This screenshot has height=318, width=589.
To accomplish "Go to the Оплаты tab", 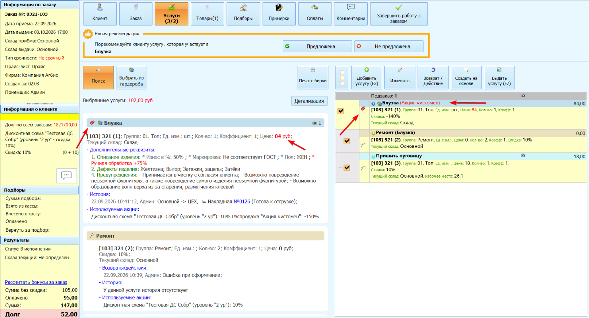I will pyautogui.click(x=315, y=14).
